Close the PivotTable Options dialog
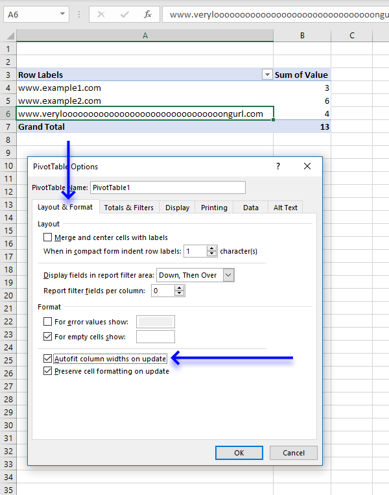Viewport: 389px width, 495px height. pos(307,166)
